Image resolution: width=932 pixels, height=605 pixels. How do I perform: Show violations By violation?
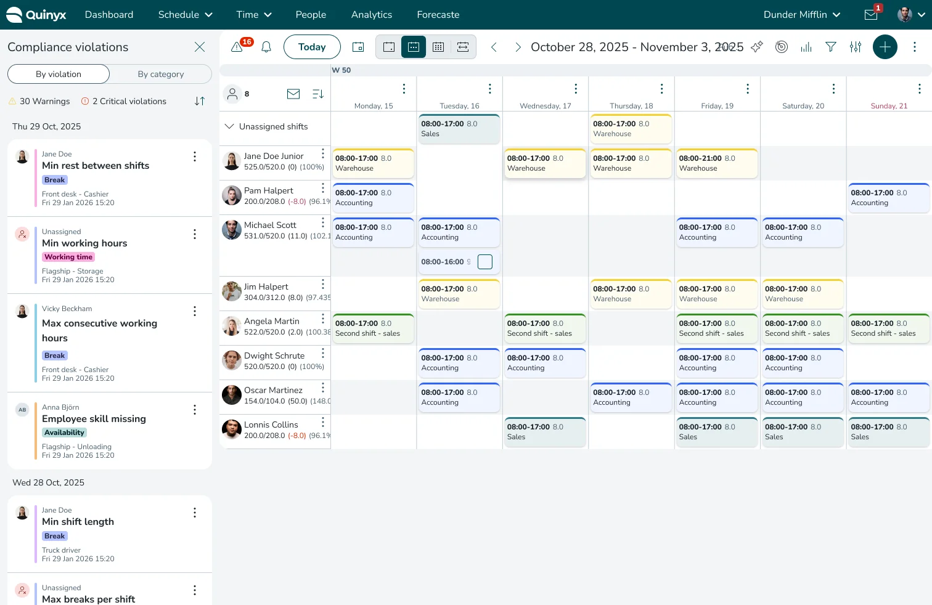[x=59, y=74]
